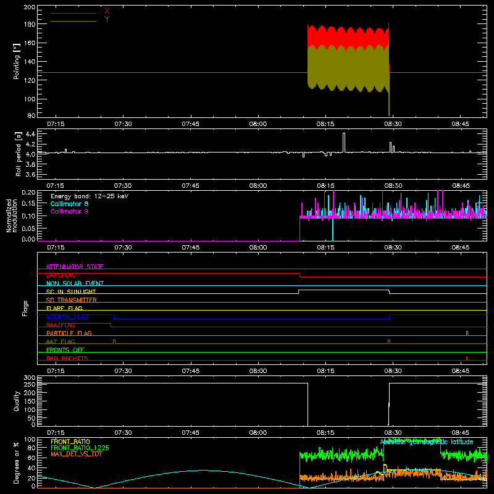Click the PARTICLE_FLAG pulse near 08:46

point(467,333)
